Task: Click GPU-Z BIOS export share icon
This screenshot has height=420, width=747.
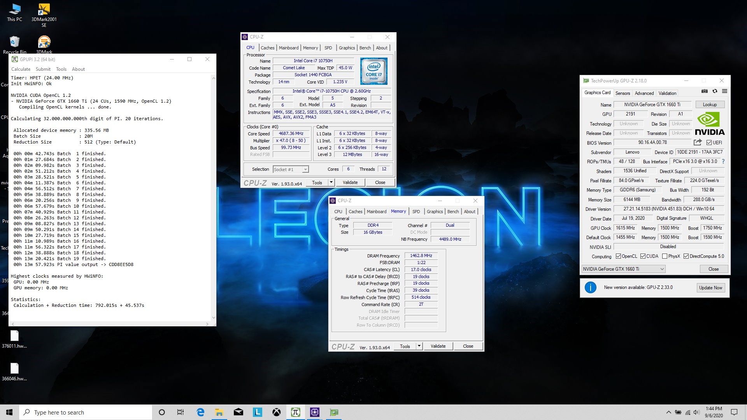Action: (x=698, y=142)
